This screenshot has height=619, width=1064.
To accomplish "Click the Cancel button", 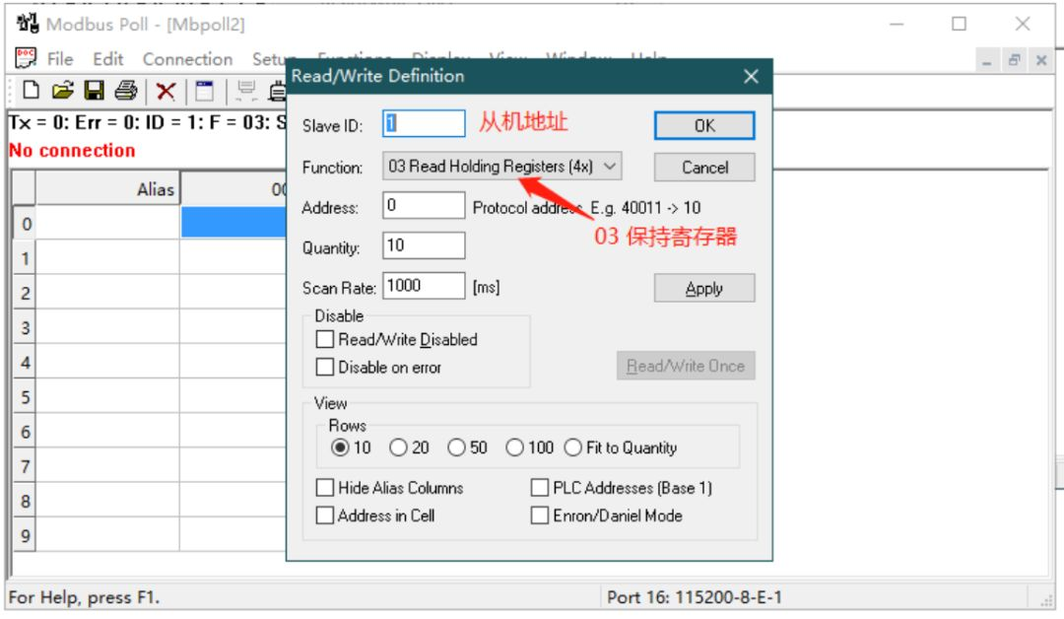I will click(x=704, y=167).
